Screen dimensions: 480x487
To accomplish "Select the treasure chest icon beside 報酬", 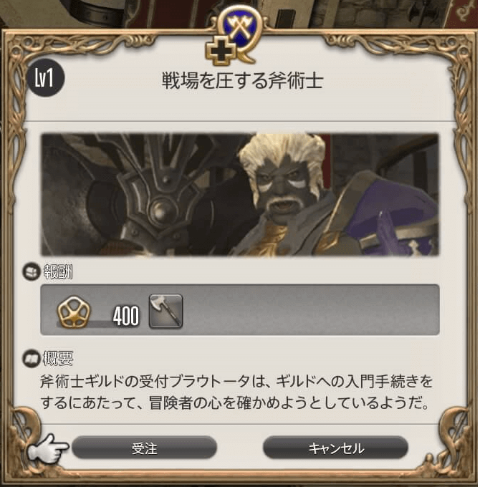I will click(x=32, y=271).
